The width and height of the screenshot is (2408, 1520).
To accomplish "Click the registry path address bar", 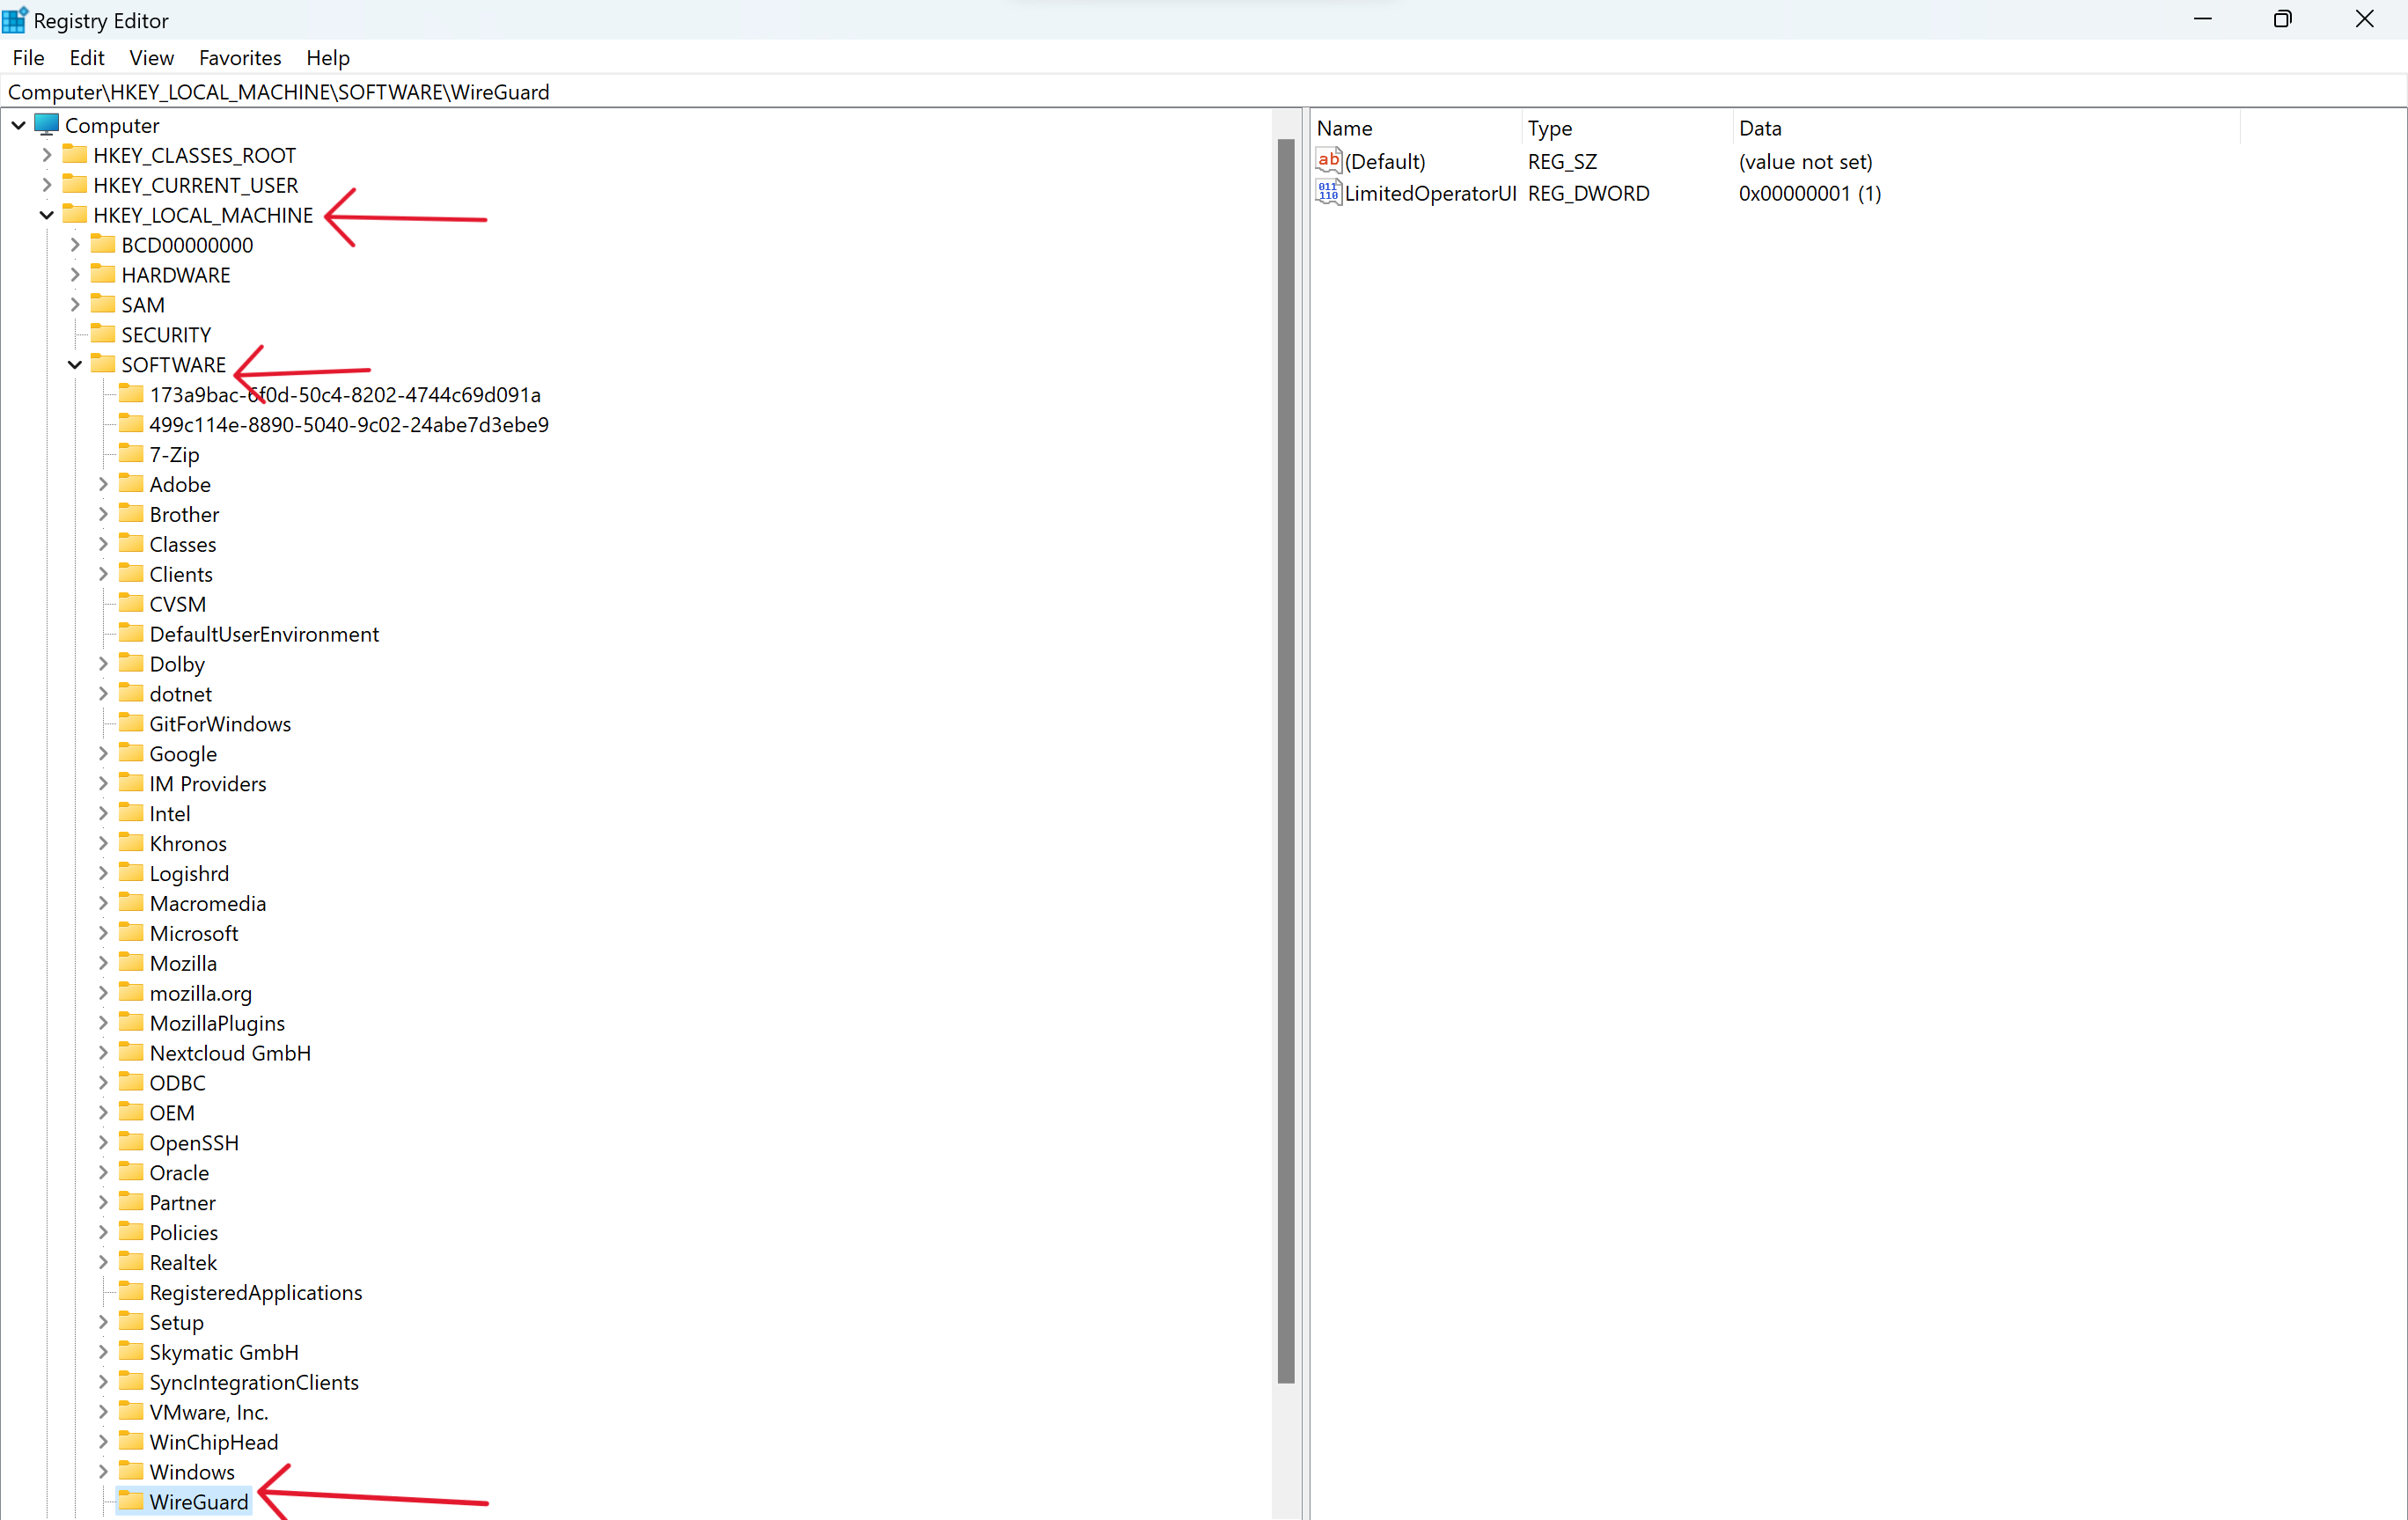I will (1203, 92).
